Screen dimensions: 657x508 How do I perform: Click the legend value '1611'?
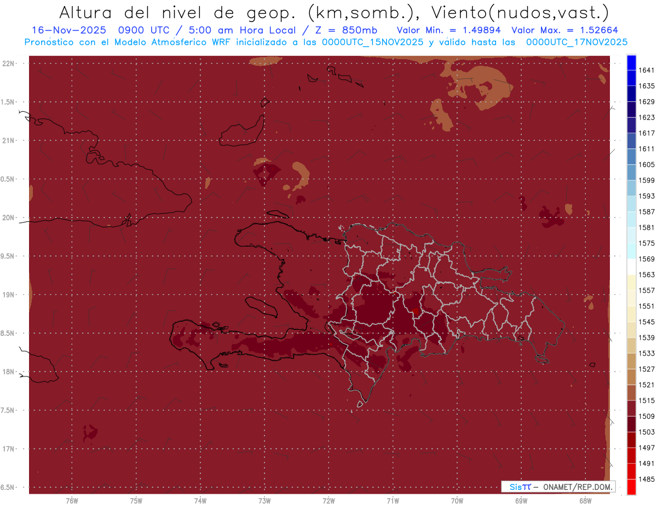pyautogui.click(x=647, y=149)
